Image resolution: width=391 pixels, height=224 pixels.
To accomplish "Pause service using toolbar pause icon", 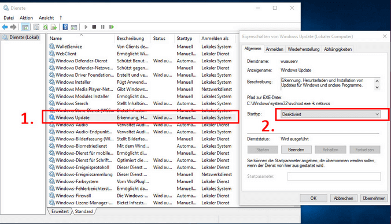I will (102, 27).
